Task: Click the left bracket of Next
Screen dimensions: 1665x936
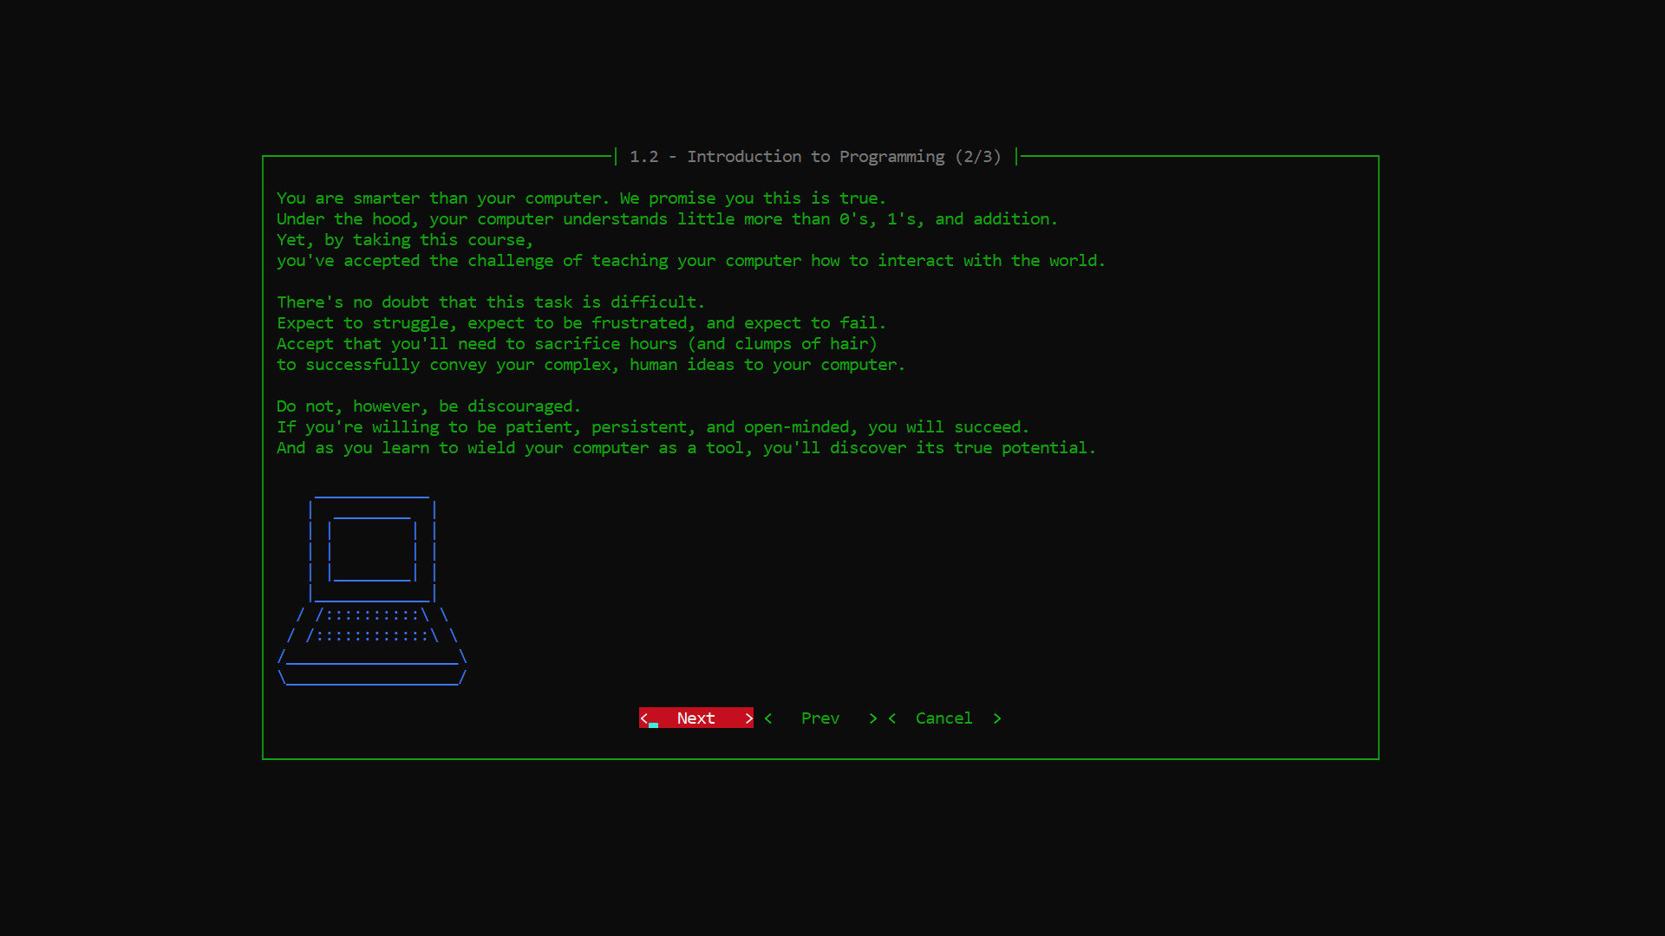Action: pos(643,718)
